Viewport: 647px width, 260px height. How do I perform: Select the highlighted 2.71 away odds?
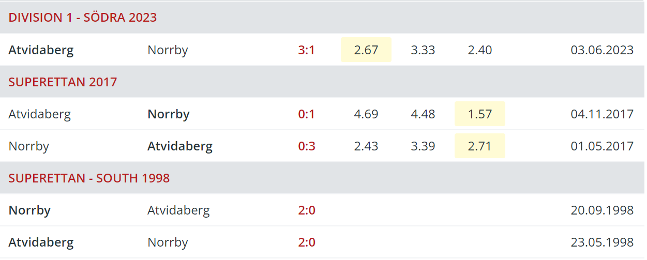(480, 146)
